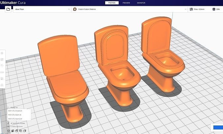Select the Move tool in left toolbar
Screen dimensions: 223x134
[x=2, y=53]
